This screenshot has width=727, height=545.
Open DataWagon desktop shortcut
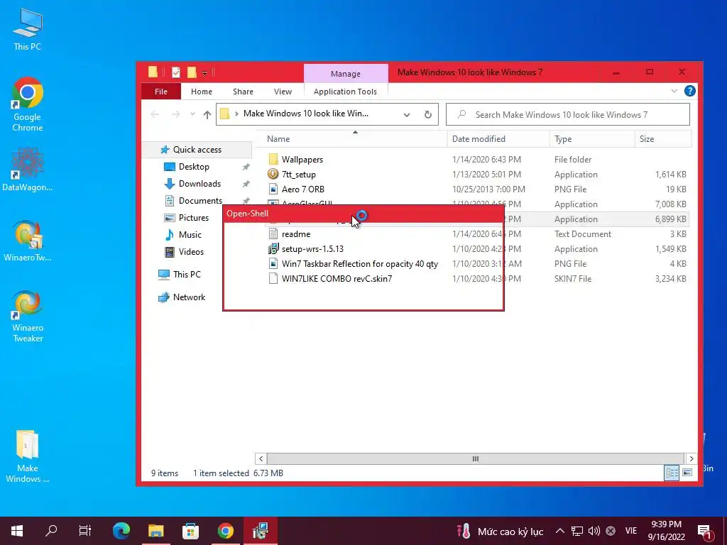pyautogui.click(x=28, y=169)
